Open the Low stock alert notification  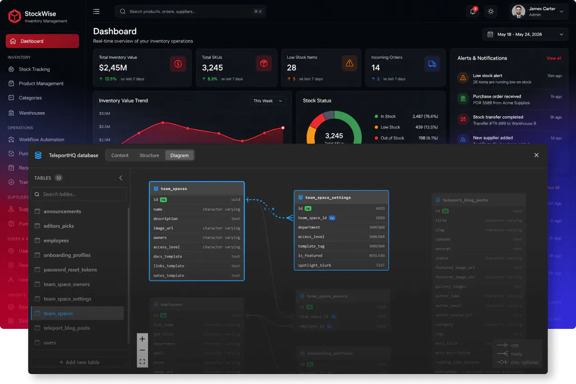509,79
